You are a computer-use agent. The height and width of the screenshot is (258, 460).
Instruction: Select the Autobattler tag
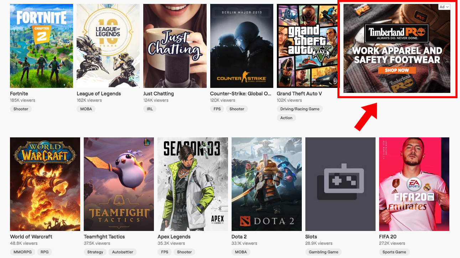pos(123,252)
